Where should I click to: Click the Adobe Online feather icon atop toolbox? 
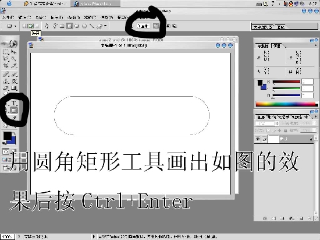pos(9,43)
